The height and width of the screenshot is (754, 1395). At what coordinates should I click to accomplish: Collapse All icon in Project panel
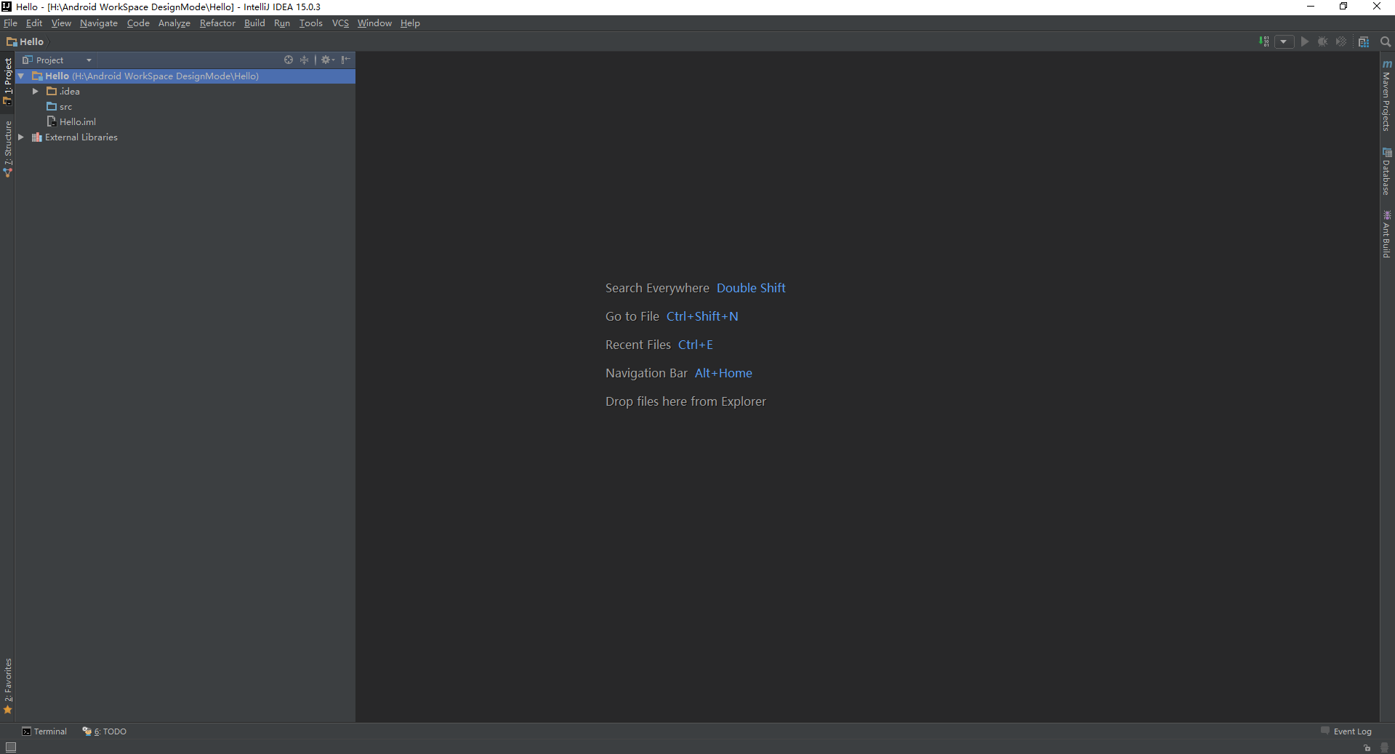[x=305, y=60]
